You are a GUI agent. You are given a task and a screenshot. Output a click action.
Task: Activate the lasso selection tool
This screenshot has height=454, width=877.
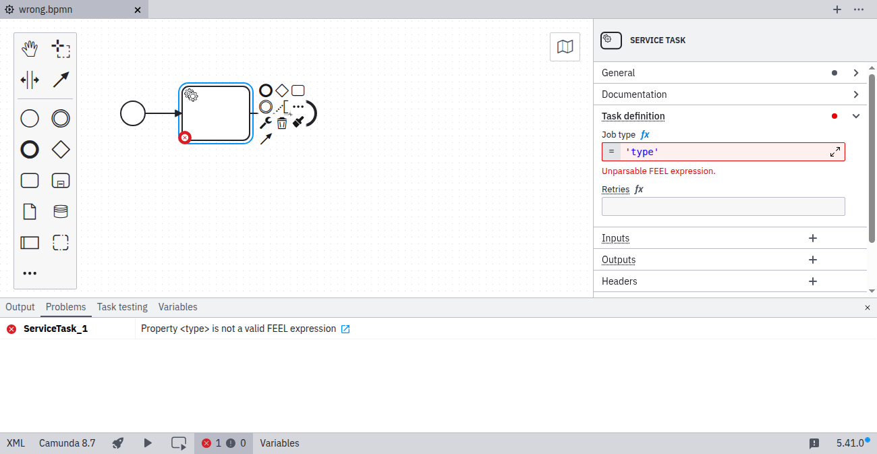pos(61,49)
